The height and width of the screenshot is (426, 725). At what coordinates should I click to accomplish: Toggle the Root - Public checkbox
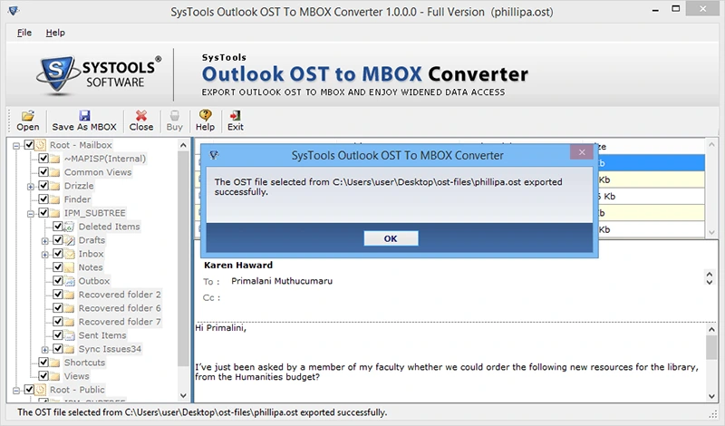pos(29,390)
